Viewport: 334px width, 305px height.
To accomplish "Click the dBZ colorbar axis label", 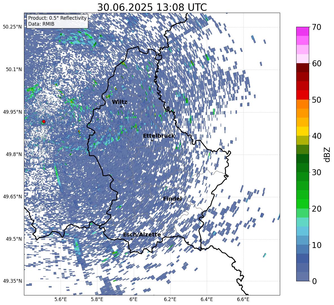I will 328,154.
